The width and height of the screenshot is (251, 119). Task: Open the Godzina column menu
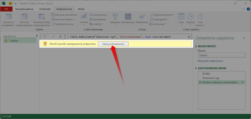(x=190, y=19)
